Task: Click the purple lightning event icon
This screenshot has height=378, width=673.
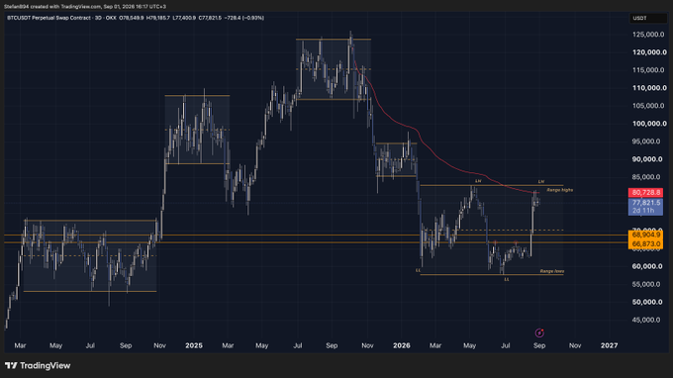Action: point(539,332)
